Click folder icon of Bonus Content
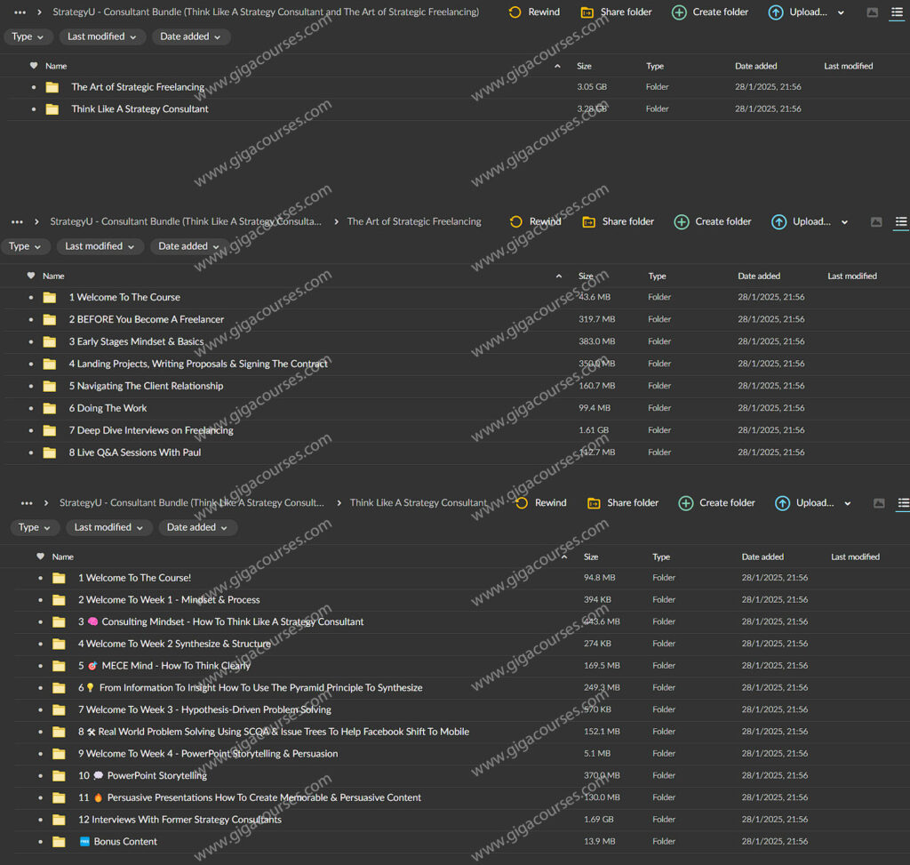Screen dimensions: 910x865 click(60, 842)
